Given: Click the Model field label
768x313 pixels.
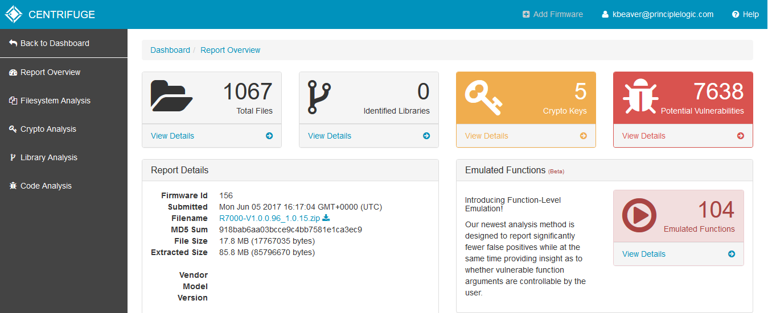Looking at the screenshot, I should 195,286.
